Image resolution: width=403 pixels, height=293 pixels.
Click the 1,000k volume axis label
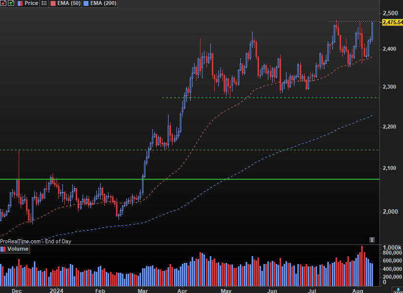[x=392, y=248]
